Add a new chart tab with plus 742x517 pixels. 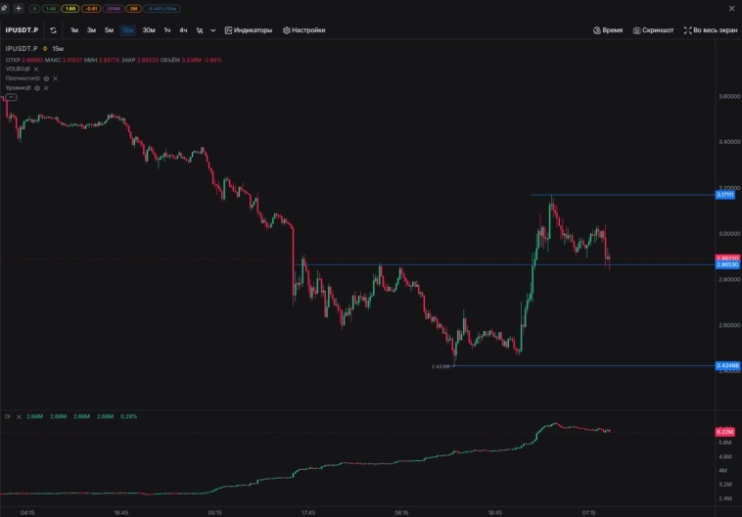pyautogui.click(x=19, y=8)
